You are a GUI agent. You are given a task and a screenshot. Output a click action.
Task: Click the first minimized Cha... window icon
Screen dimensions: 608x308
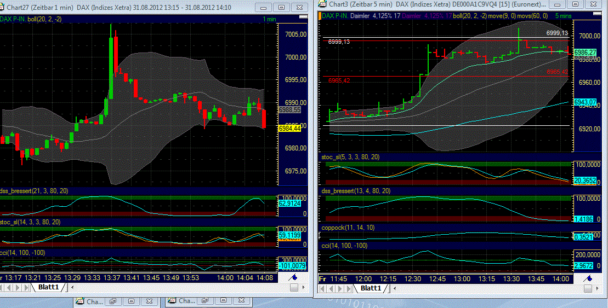(80, 301)
